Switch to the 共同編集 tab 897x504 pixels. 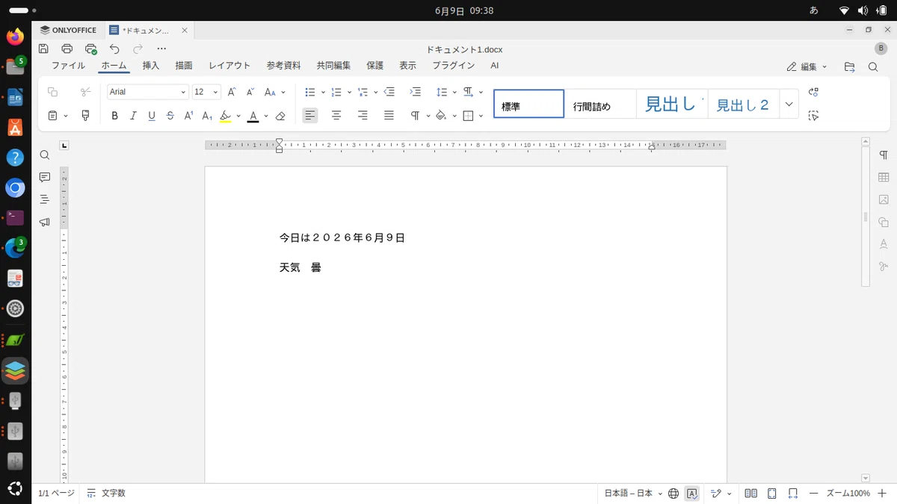333,66
